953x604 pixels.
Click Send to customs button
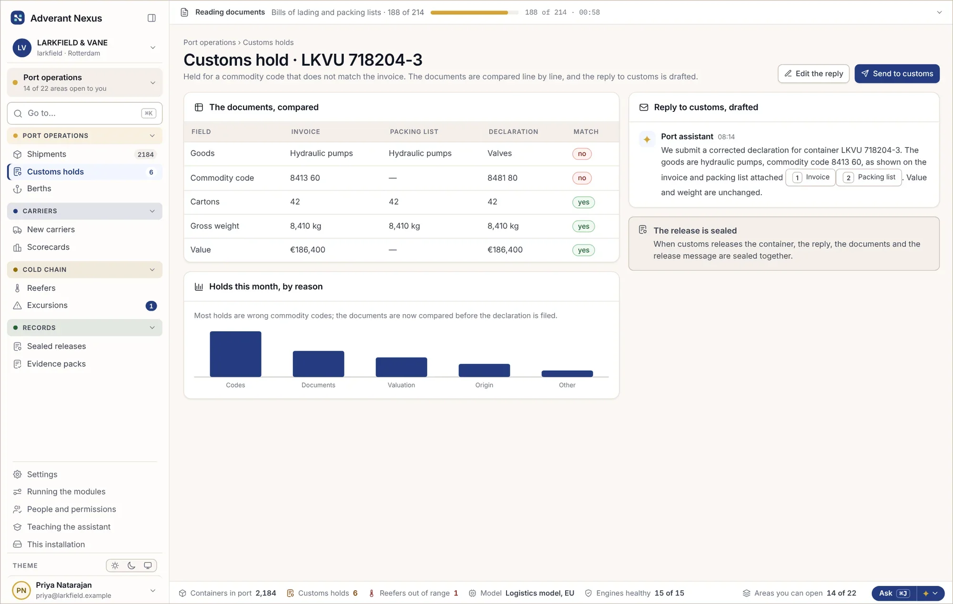point(897,74)
